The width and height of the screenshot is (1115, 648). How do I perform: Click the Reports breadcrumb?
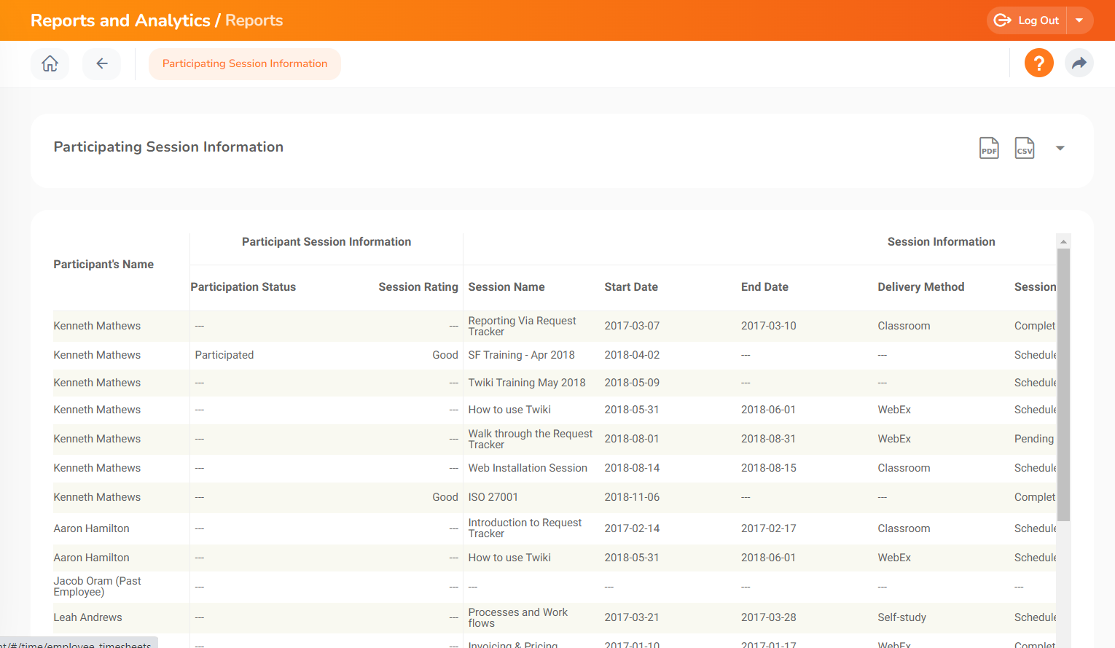click(x=254, y=20)
